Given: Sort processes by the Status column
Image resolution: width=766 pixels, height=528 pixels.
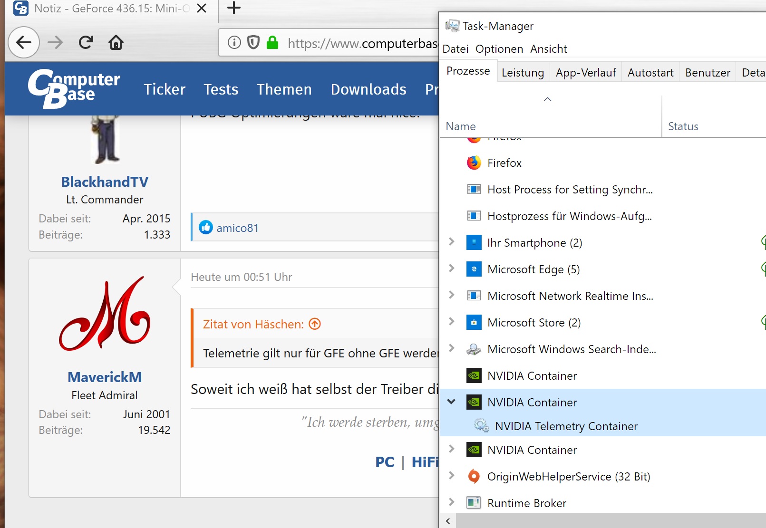Looking at the screenshot, I should (683, 126).
